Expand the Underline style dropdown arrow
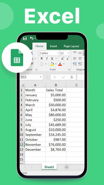104x185 pixels. pyautogui.click(x=56, y=58)
